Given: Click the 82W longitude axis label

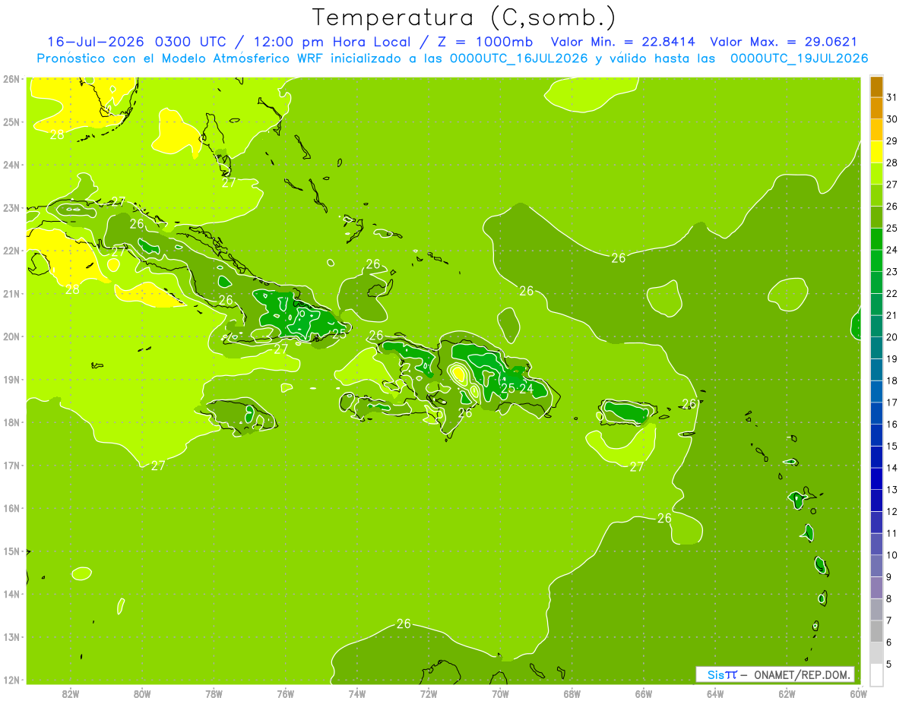Looking at the screenshot, I should (x=71, y=693).
